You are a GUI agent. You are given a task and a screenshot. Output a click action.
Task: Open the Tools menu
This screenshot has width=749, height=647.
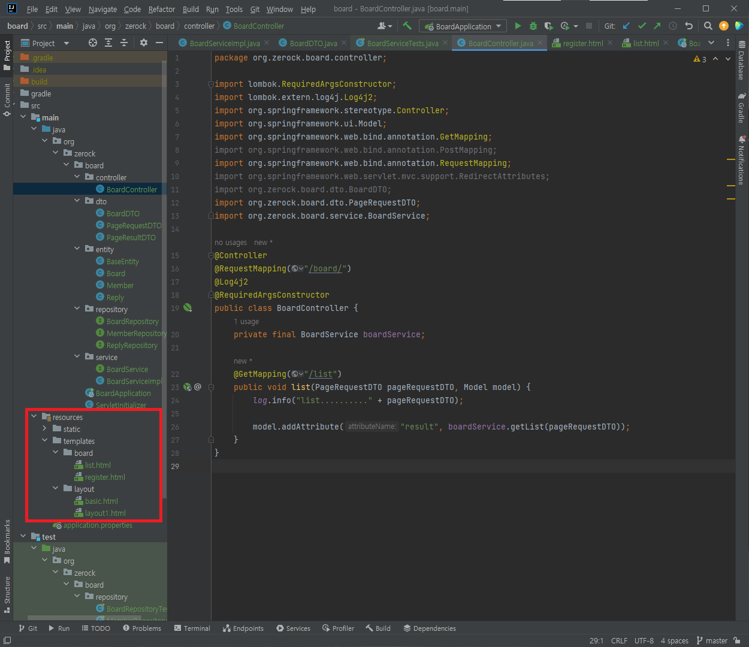234,9
